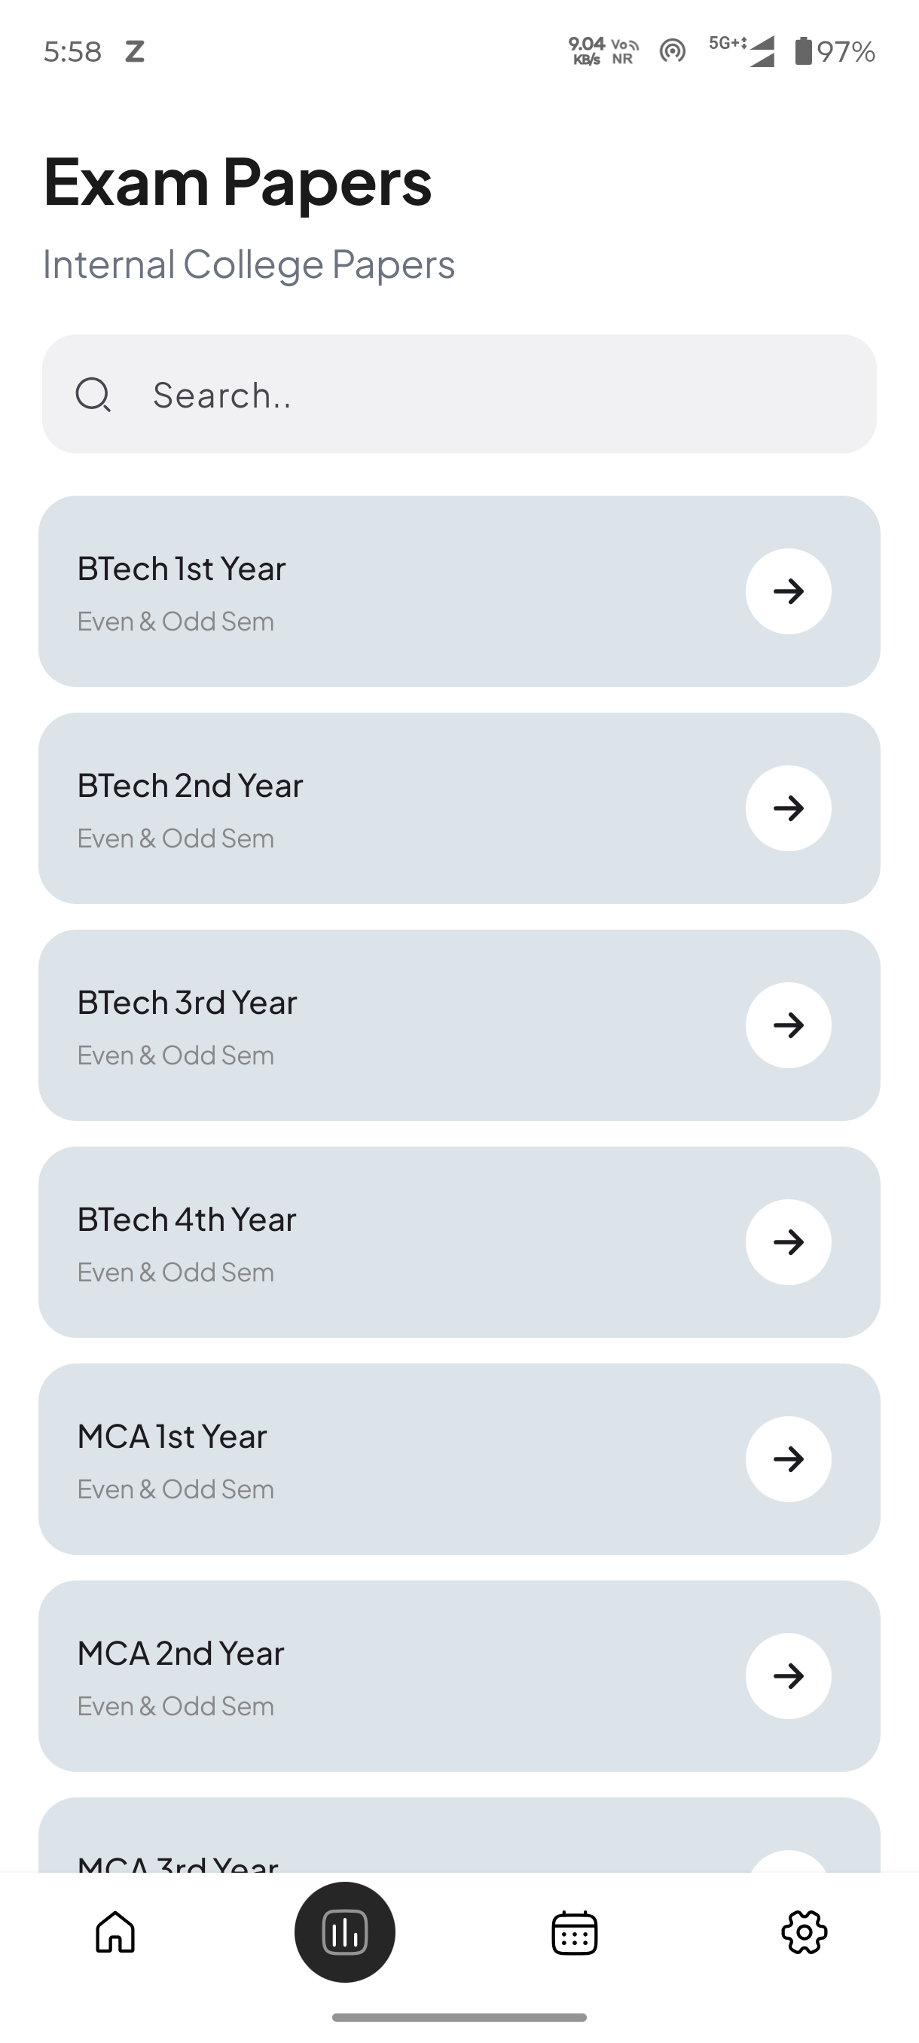Tap arrow icon for BTech 1st Year
This screenshot has height=2043, width=919.
click(x=788, y=591)
